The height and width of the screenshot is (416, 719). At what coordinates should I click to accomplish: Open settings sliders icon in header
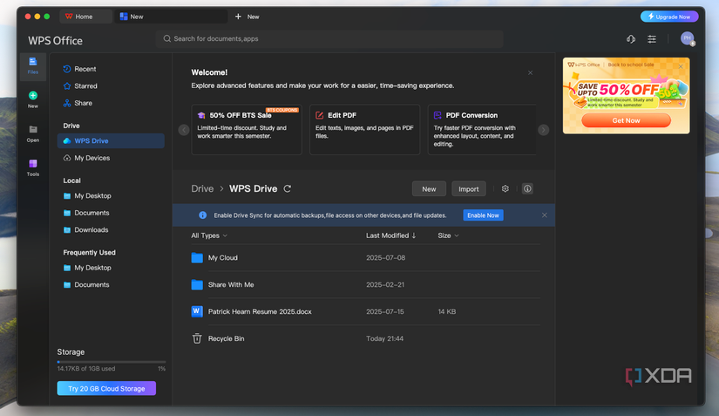coord(652,39)
